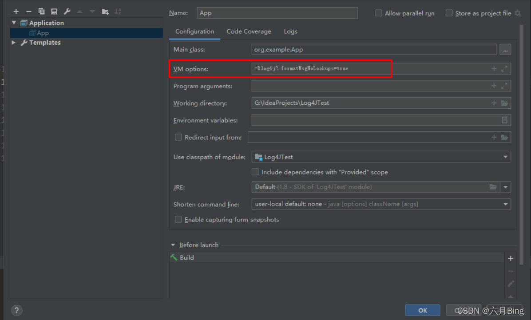
Task: Collapse the Application tree node
Action: [14, 23]
